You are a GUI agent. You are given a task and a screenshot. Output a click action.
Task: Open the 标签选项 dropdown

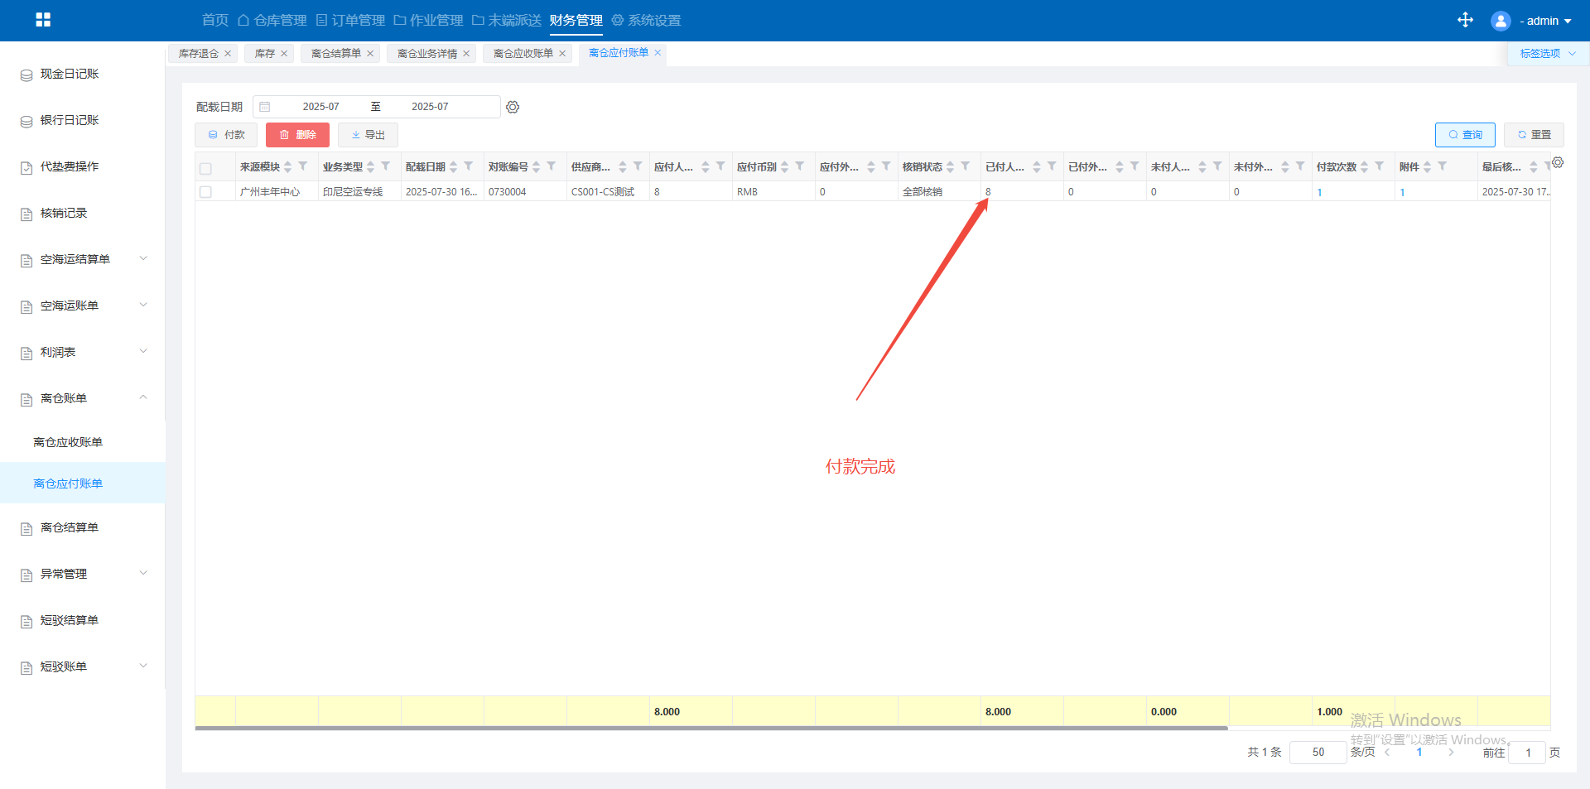coord(1547,54)
